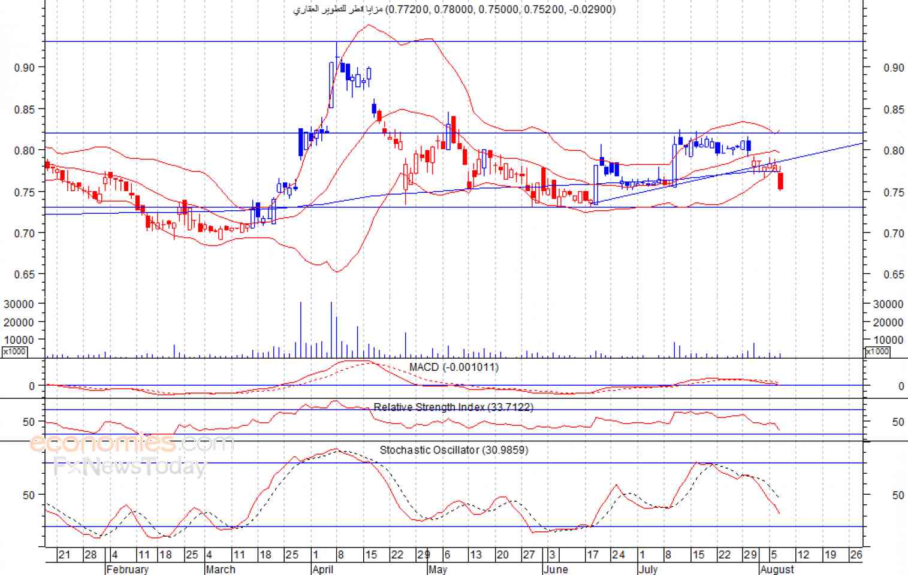Screen dimensions: 908x575
Task: Click the date label 21 on time axis
Action: (64, 555)
